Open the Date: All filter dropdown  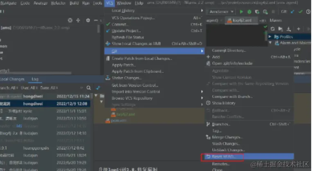point(49,88)
